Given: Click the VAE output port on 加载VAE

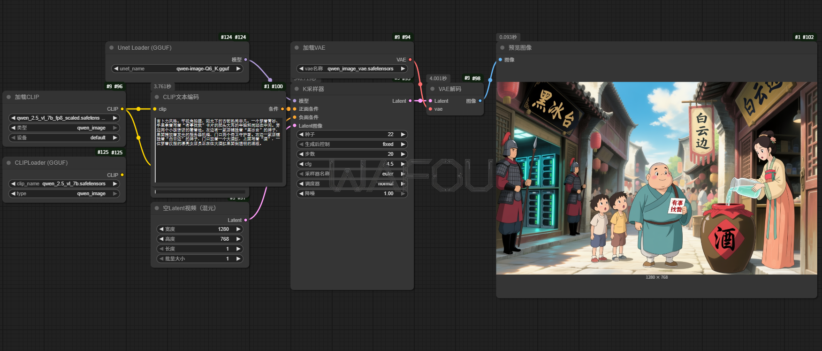Looking at the screenshot, I should [410, 60].
